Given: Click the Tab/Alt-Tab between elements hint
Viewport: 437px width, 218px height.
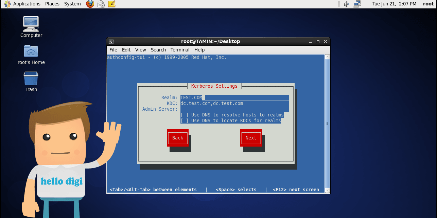Looking at the screenshot, I should point(153,190).
